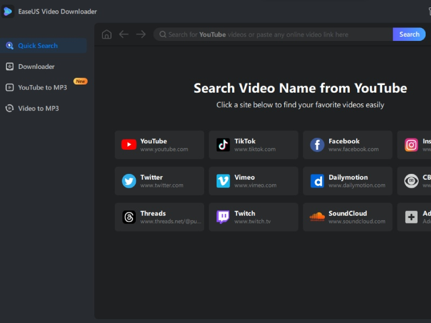
Task: Open the YouTube site tile
Action: 159,145
